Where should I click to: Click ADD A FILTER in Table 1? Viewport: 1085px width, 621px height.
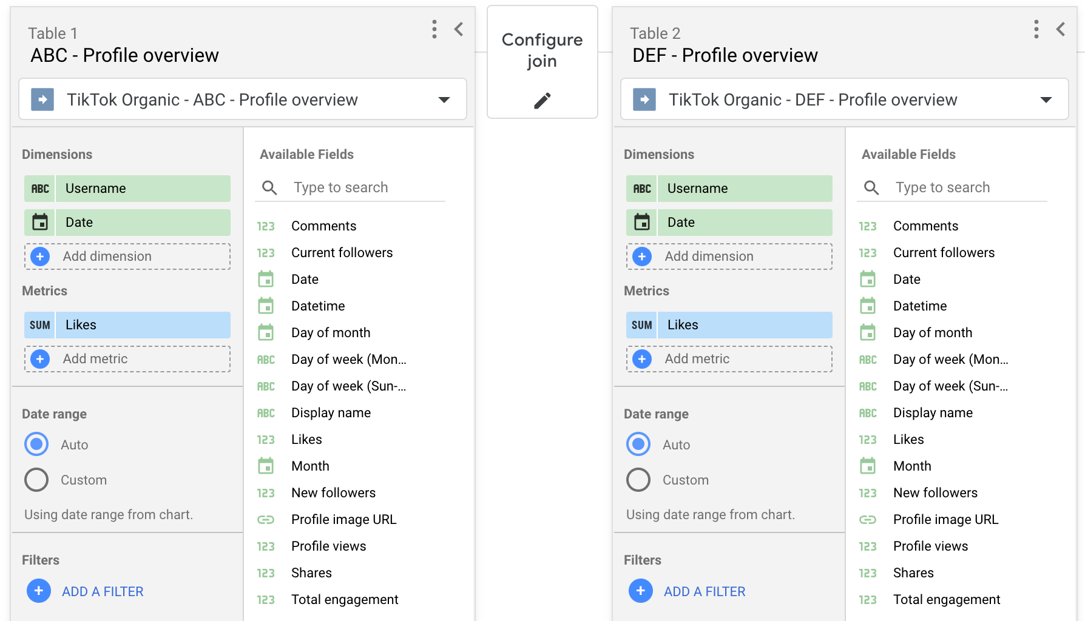click(86, 591)
